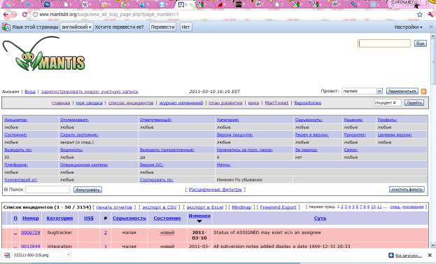The image size is (436, 264).
Task: Click the Скрыть состояние filter link
Action: coord(79,135)
